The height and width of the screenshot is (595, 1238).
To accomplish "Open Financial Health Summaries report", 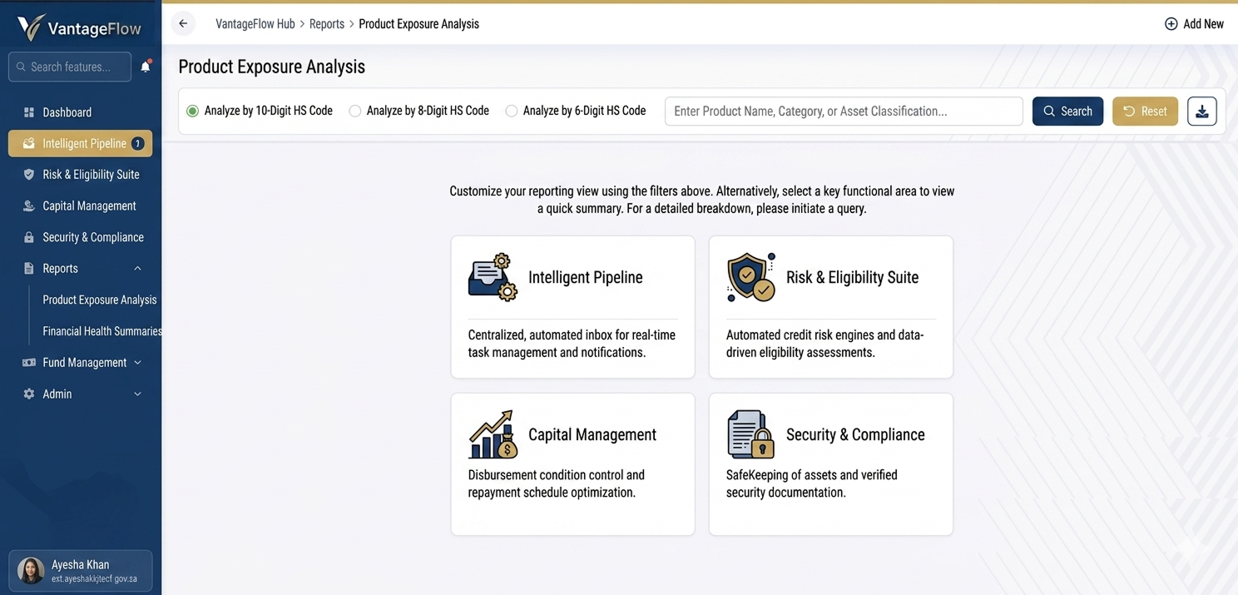I will (102, 331).
